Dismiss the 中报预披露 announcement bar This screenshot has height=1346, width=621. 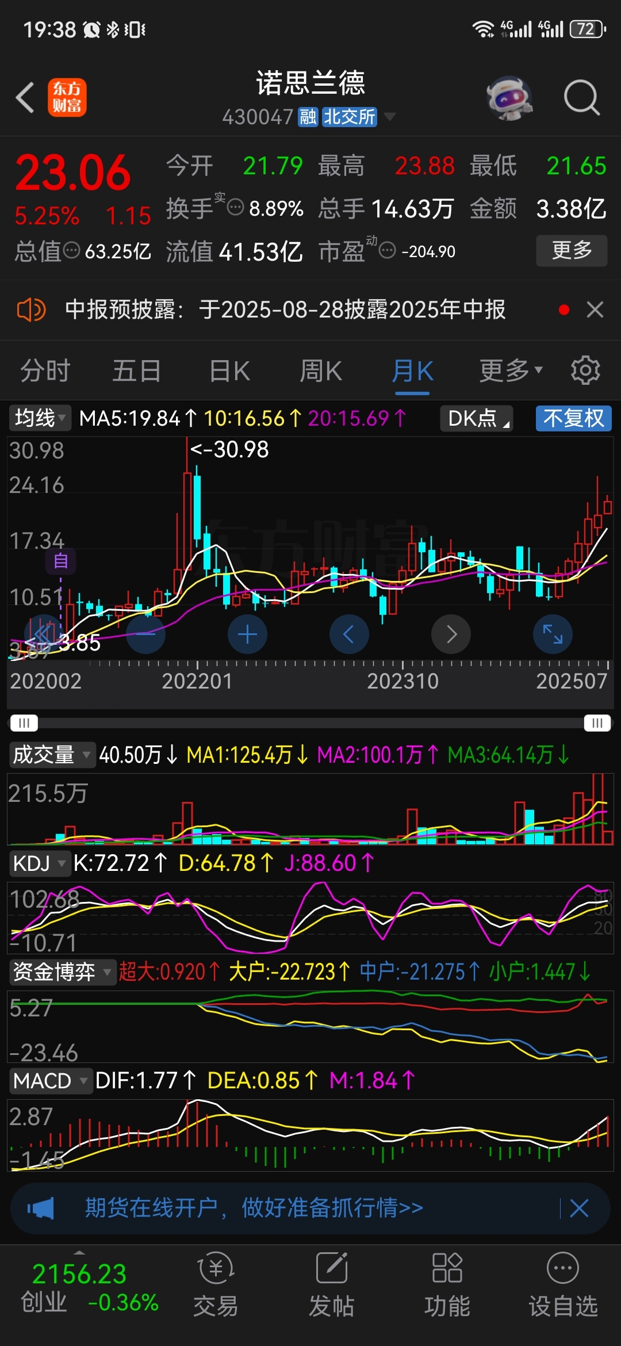595,309
